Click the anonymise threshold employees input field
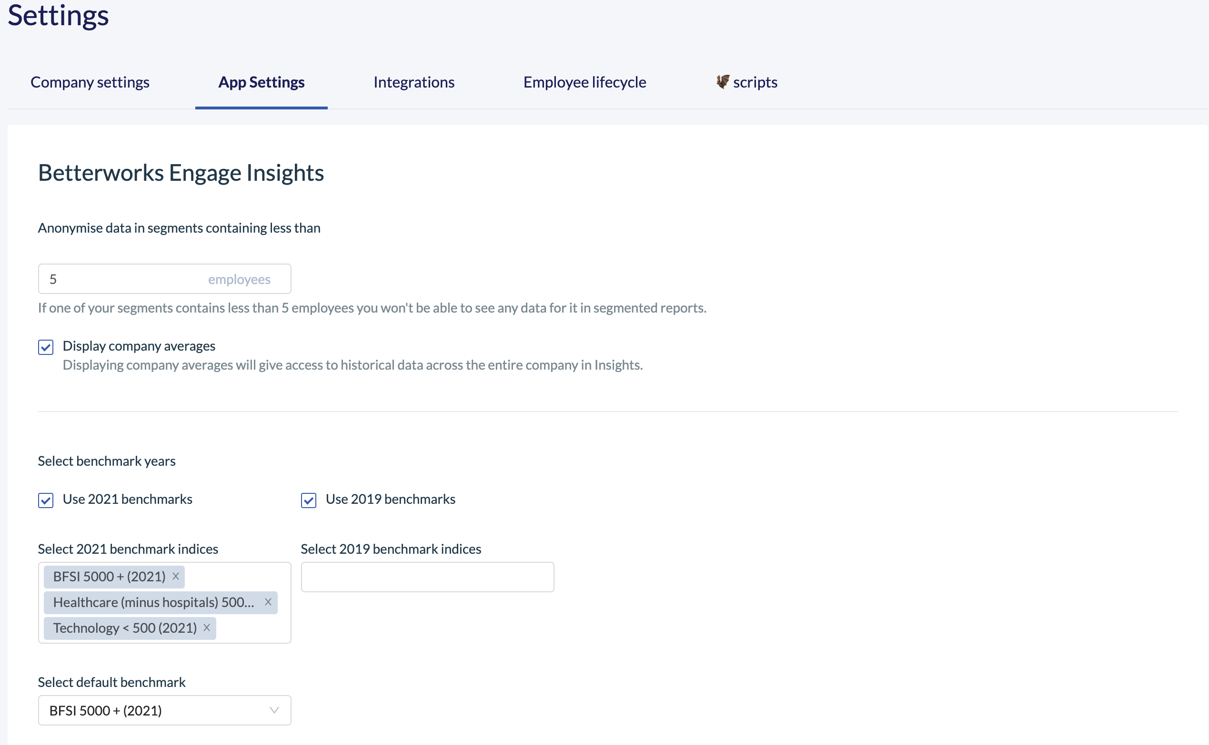1209x745 pixels. (x=164, y=279)
